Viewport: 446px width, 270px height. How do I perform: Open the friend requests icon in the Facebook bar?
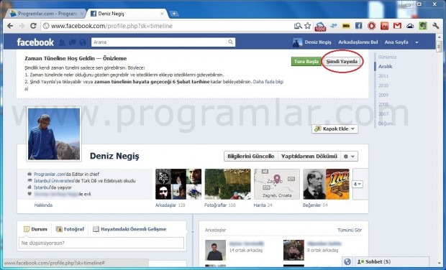(x=62, y=42)
